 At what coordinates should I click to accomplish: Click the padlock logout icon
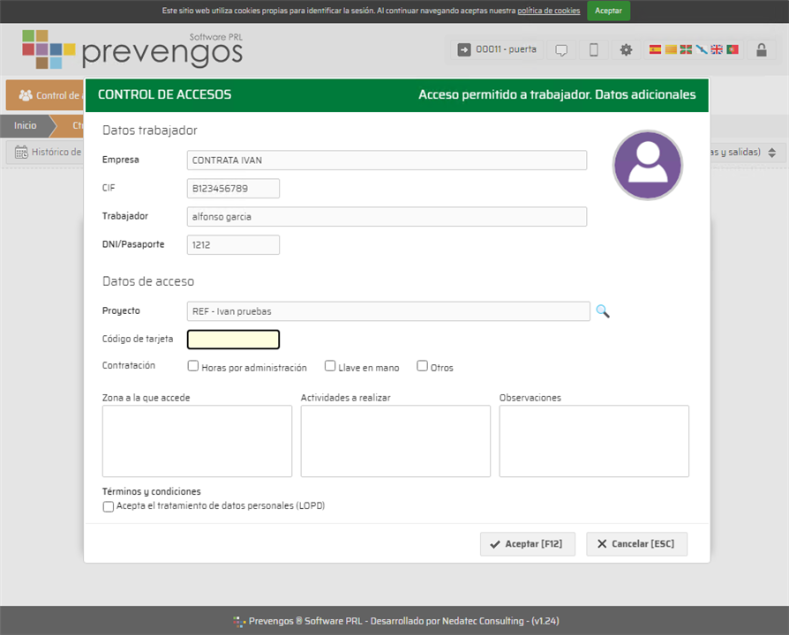(x=761, y=50)
